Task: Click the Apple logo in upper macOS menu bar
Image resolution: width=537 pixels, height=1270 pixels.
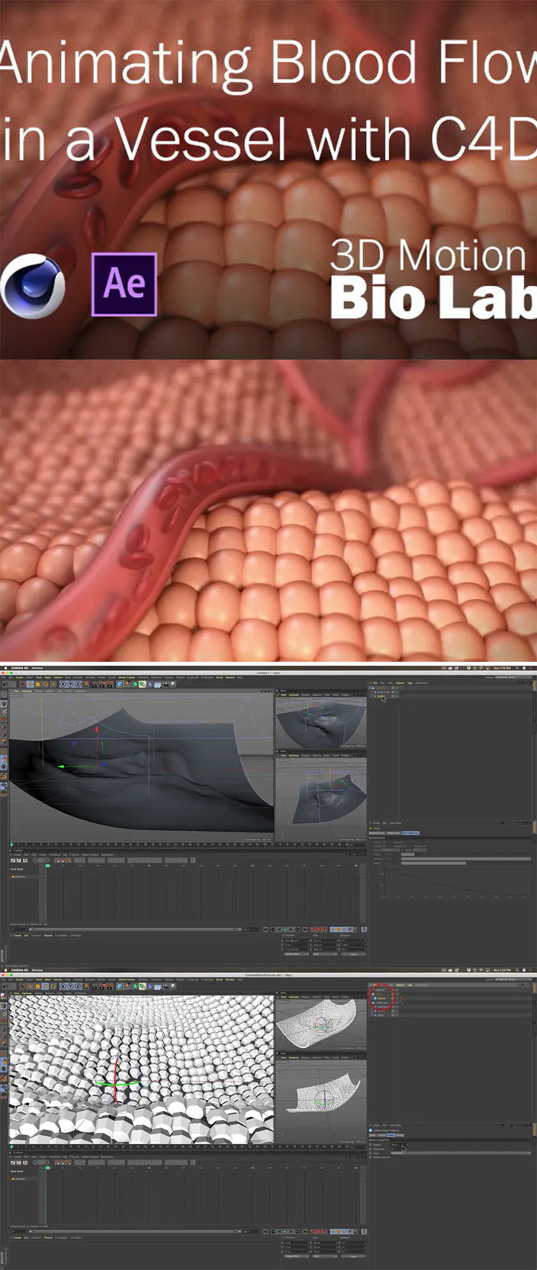Action: click(x=4, y=668)
